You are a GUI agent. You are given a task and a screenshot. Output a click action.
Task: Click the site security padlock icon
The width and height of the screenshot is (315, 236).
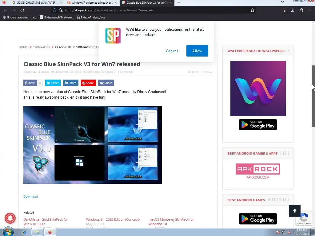coord(61,10)
